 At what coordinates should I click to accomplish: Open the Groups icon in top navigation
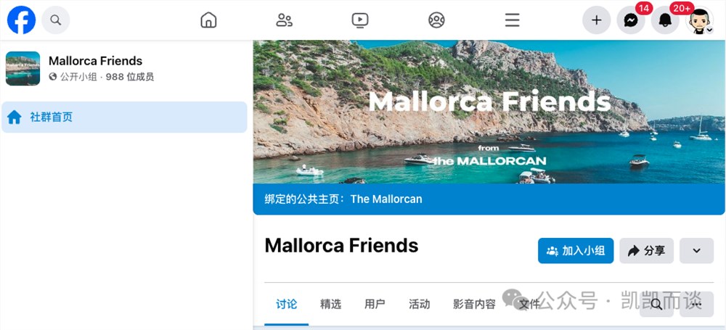(436, 20)
